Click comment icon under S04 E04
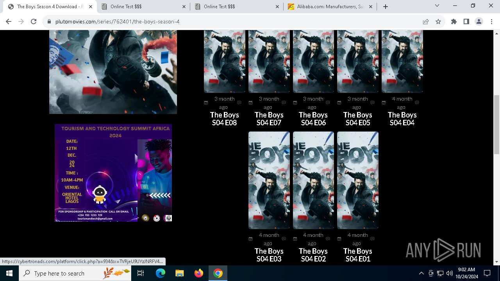This screenshot has height=281, width=500. click(x=417, y=102)
